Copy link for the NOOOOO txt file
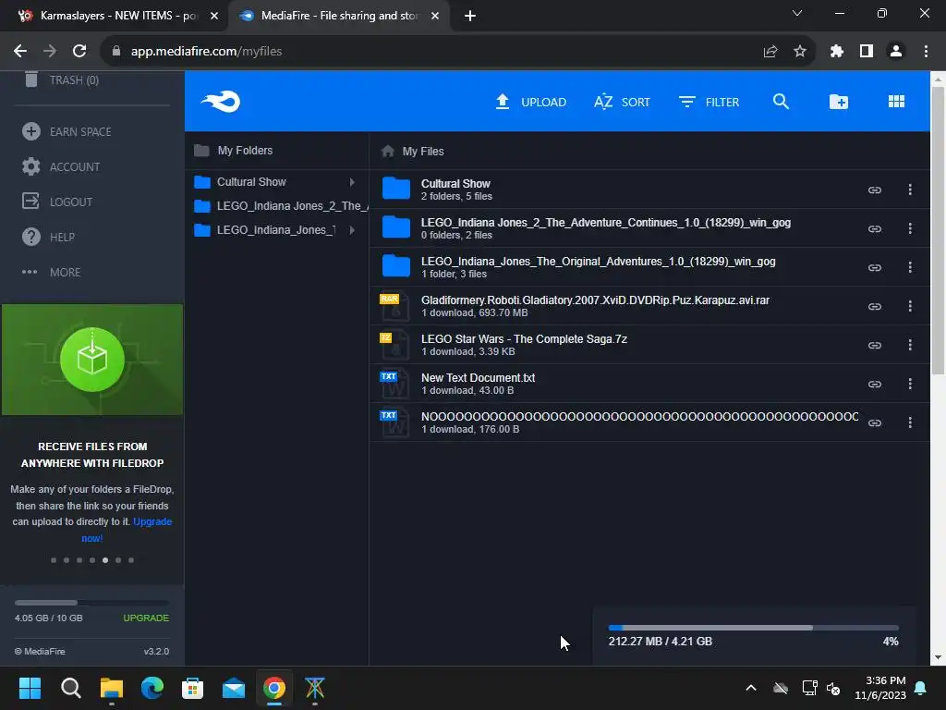Image resolution: width=946 pixels, height=710 pixels. [x=874, y=422]
